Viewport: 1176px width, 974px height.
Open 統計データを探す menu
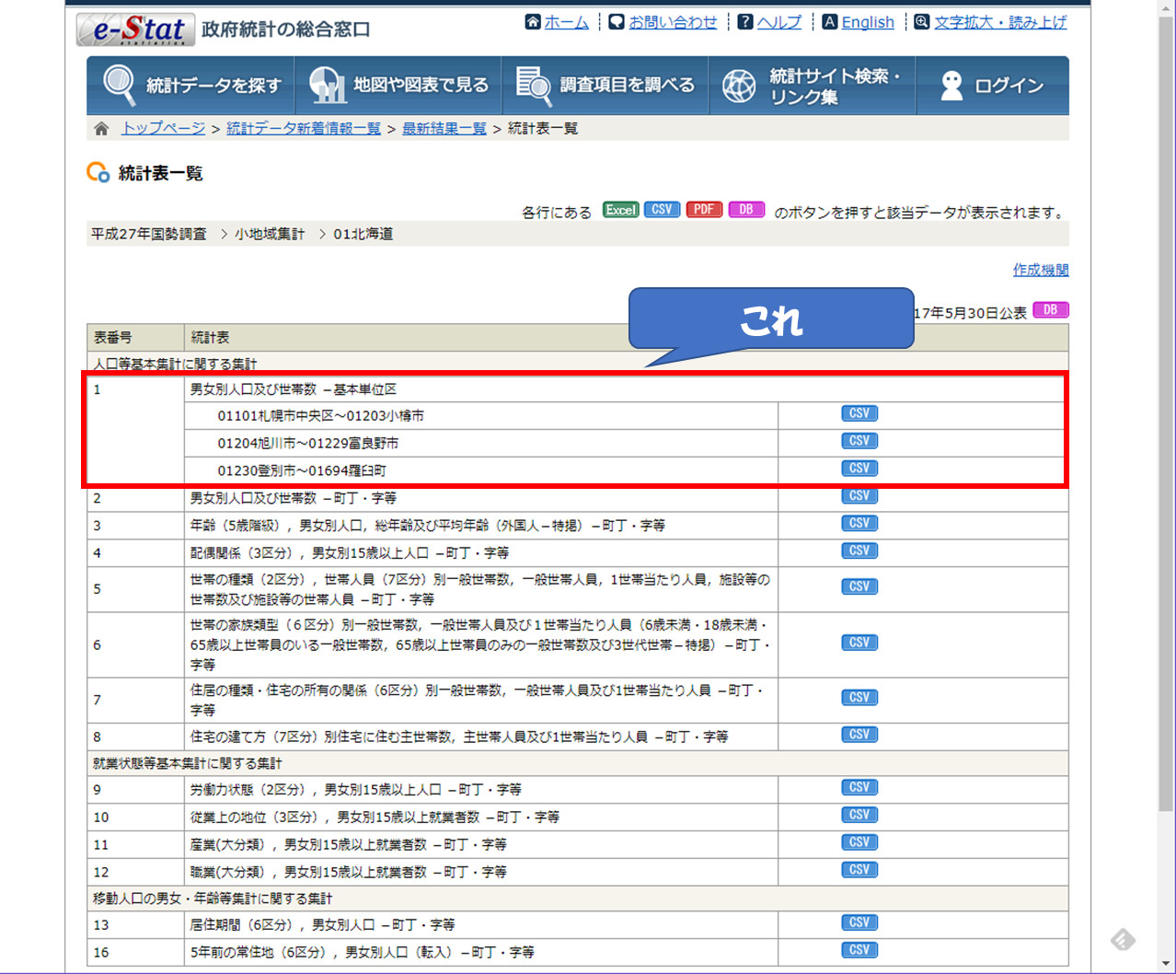[190, 86]
